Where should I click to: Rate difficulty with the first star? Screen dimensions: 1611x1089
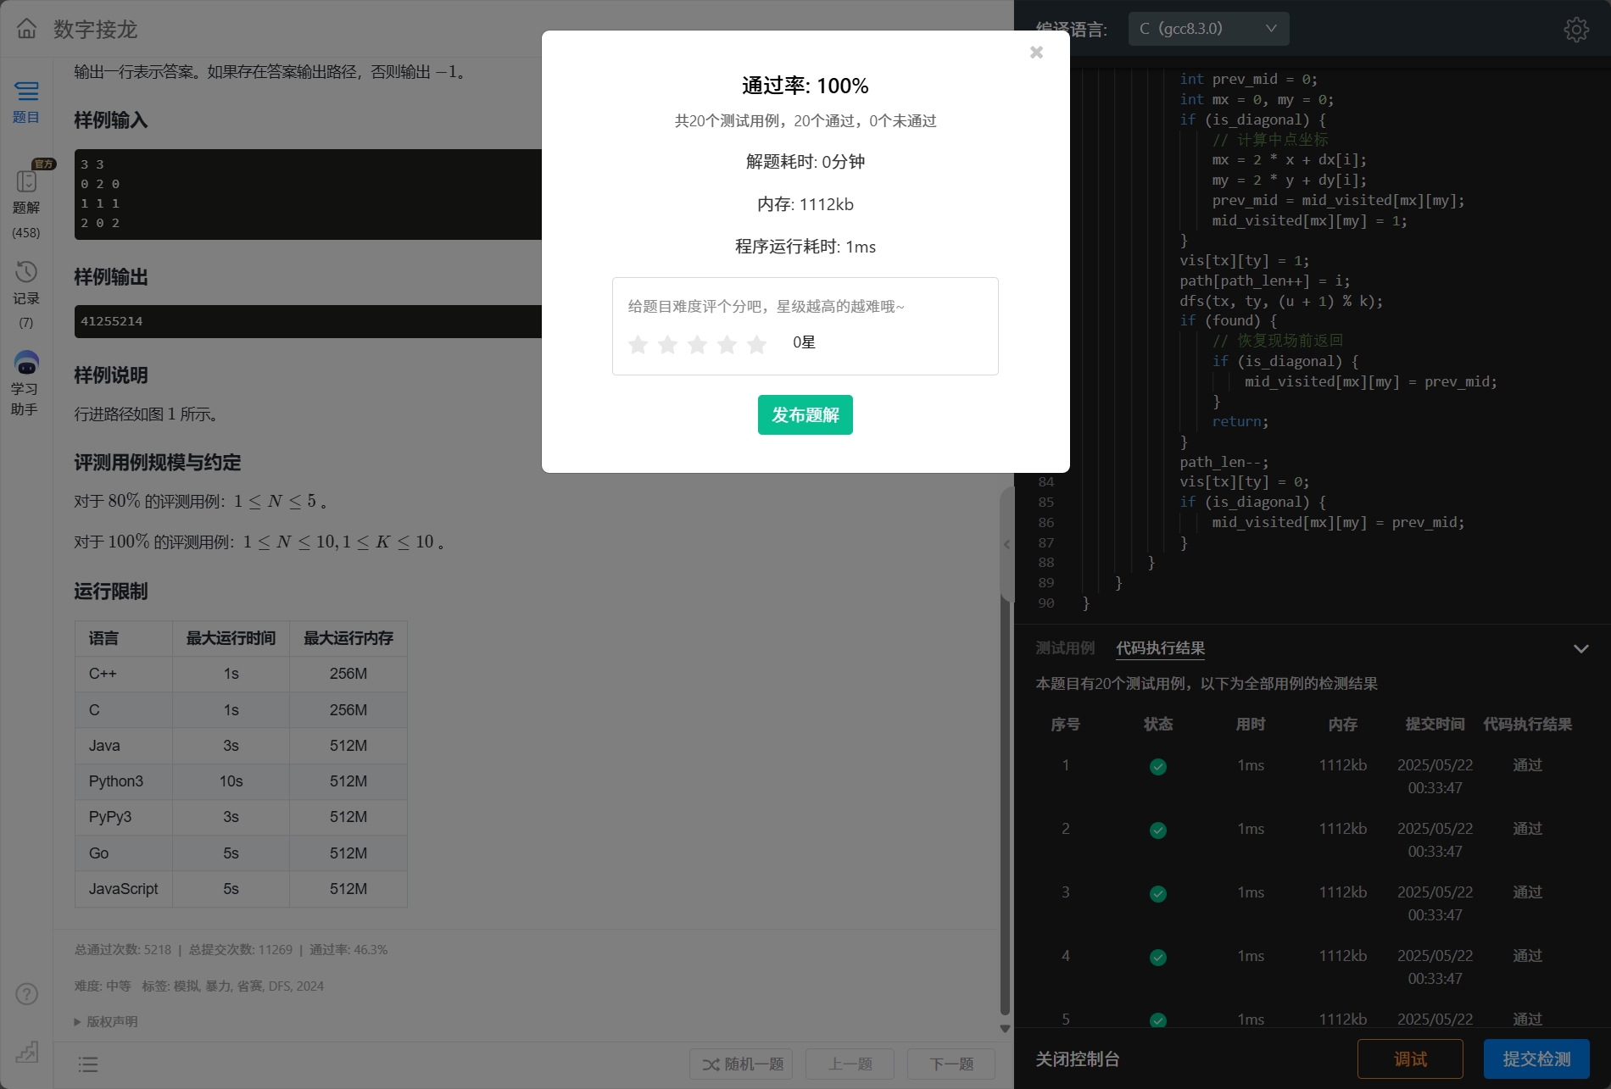coord(638,343)
